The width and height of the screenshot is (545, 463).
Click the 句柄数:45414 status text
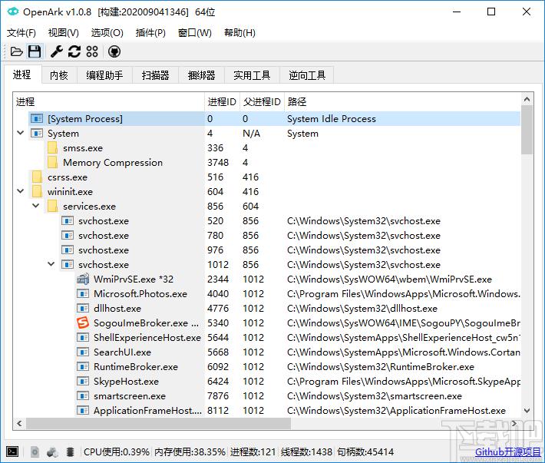click(365, 452)
